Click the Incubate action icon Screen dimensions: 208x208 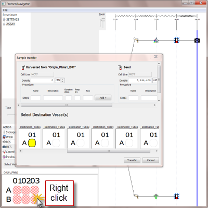4,157
